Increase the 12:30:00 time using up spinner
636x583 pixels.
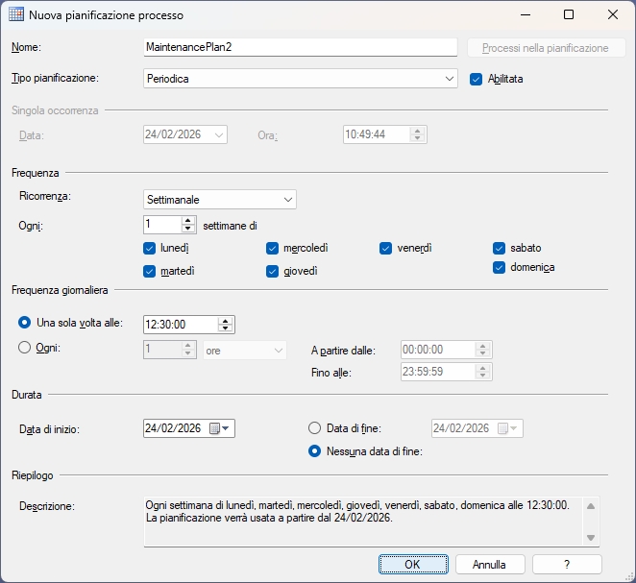tap(226, 320)
